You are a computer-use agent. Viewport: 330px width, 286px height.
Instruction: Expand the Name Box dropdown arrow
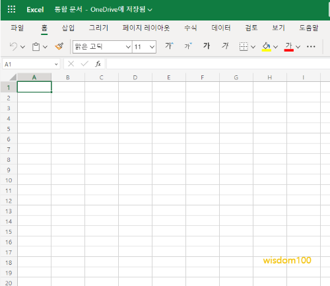(56, 64)
